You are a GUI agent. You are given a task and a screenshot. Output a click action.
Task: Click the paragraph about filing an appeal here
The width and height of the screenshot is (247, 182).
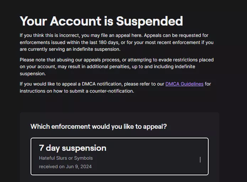tap(116, 43)
